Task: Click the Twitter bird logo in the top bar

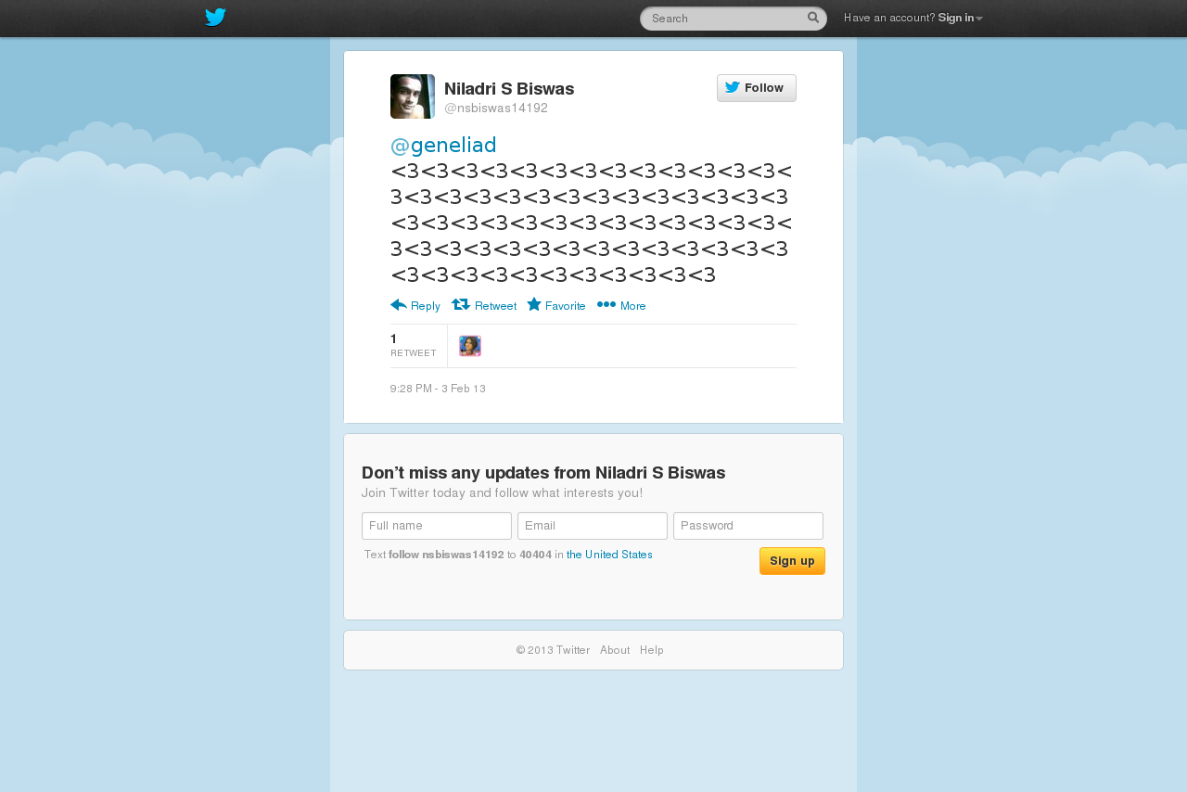Action: pos(215,18)
